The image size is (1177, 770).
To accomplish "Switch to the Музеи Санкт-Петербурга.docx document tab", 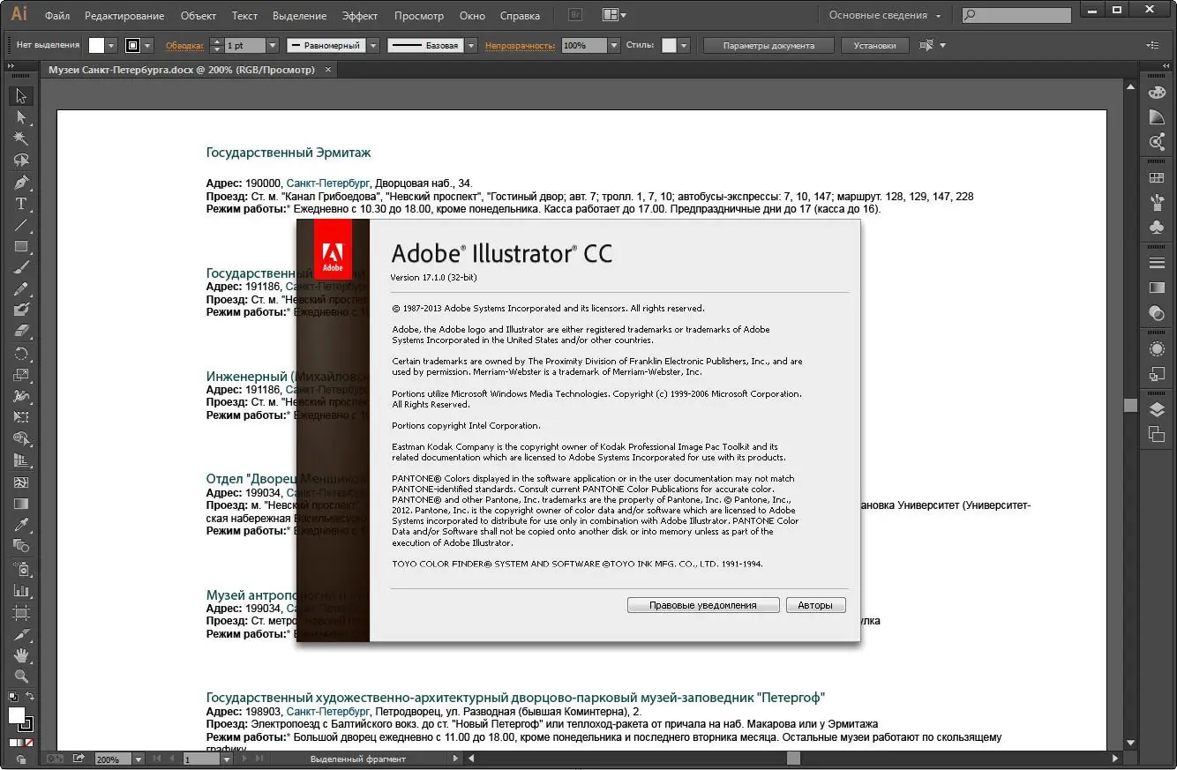I will [181, 70].
